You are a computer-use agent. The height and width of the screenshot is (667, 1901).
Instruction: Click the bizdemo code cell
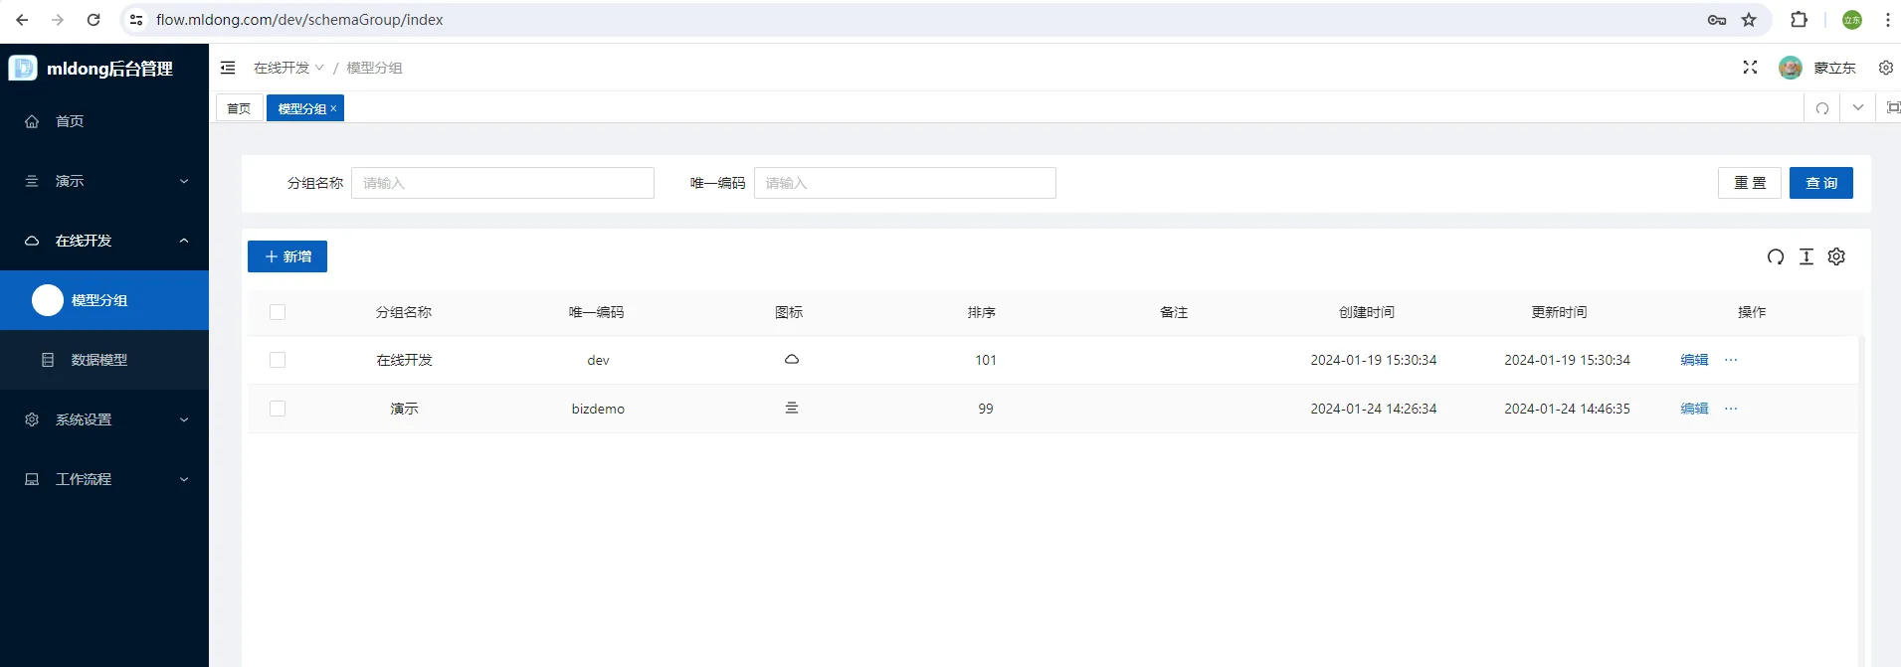tap(598, 409)
